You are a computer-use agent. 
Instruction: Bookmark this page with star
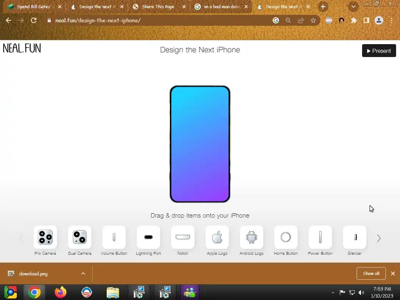click(313, 20)
